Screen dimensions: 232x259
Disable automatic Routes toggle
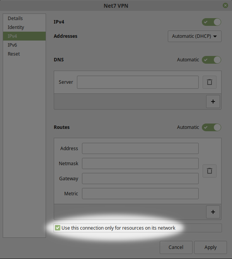(x=212, y=127)
